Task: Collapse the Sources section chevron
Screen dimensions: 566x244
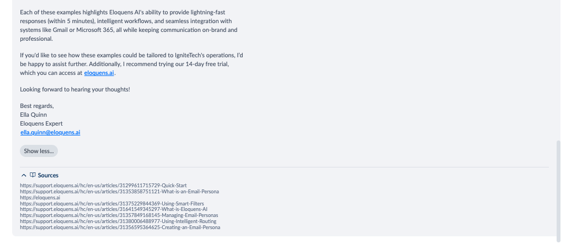Action: 24,176
